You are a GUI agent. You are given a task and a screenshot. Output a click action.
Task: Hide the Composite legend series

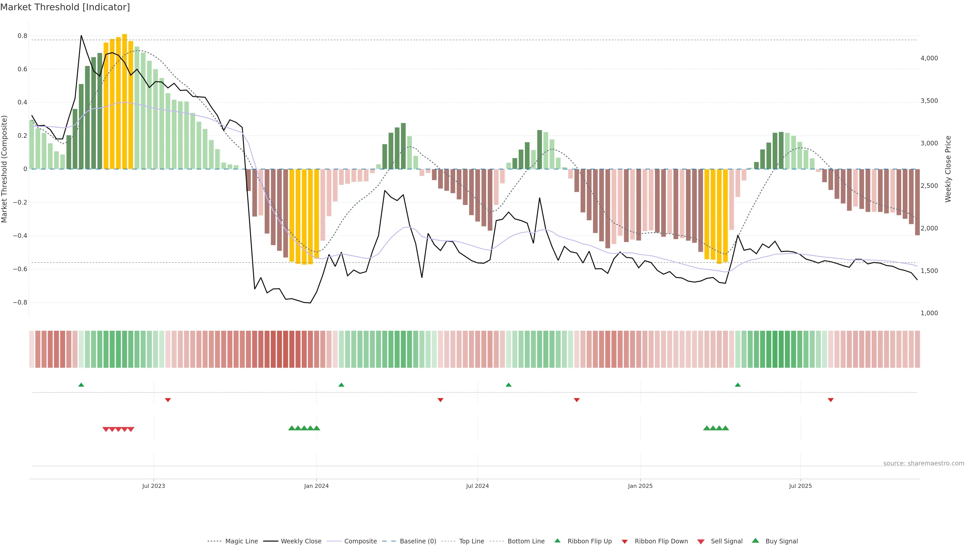360,541
